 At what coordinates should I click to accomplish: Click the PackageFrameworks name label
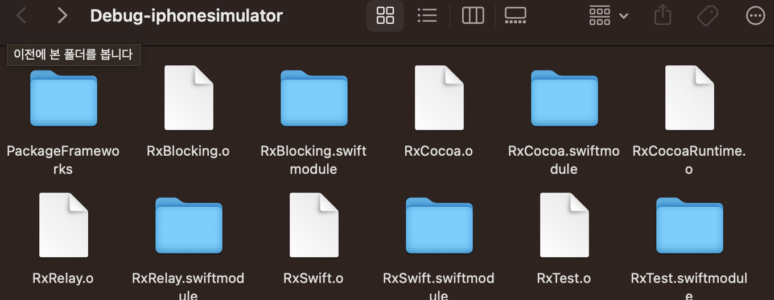(x=63, y=160)
